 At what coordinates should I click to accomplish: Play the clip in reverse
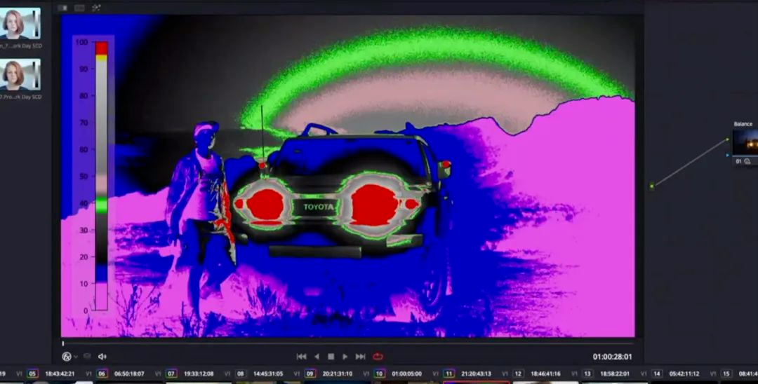pyautogui.click(x=317, y=357)
